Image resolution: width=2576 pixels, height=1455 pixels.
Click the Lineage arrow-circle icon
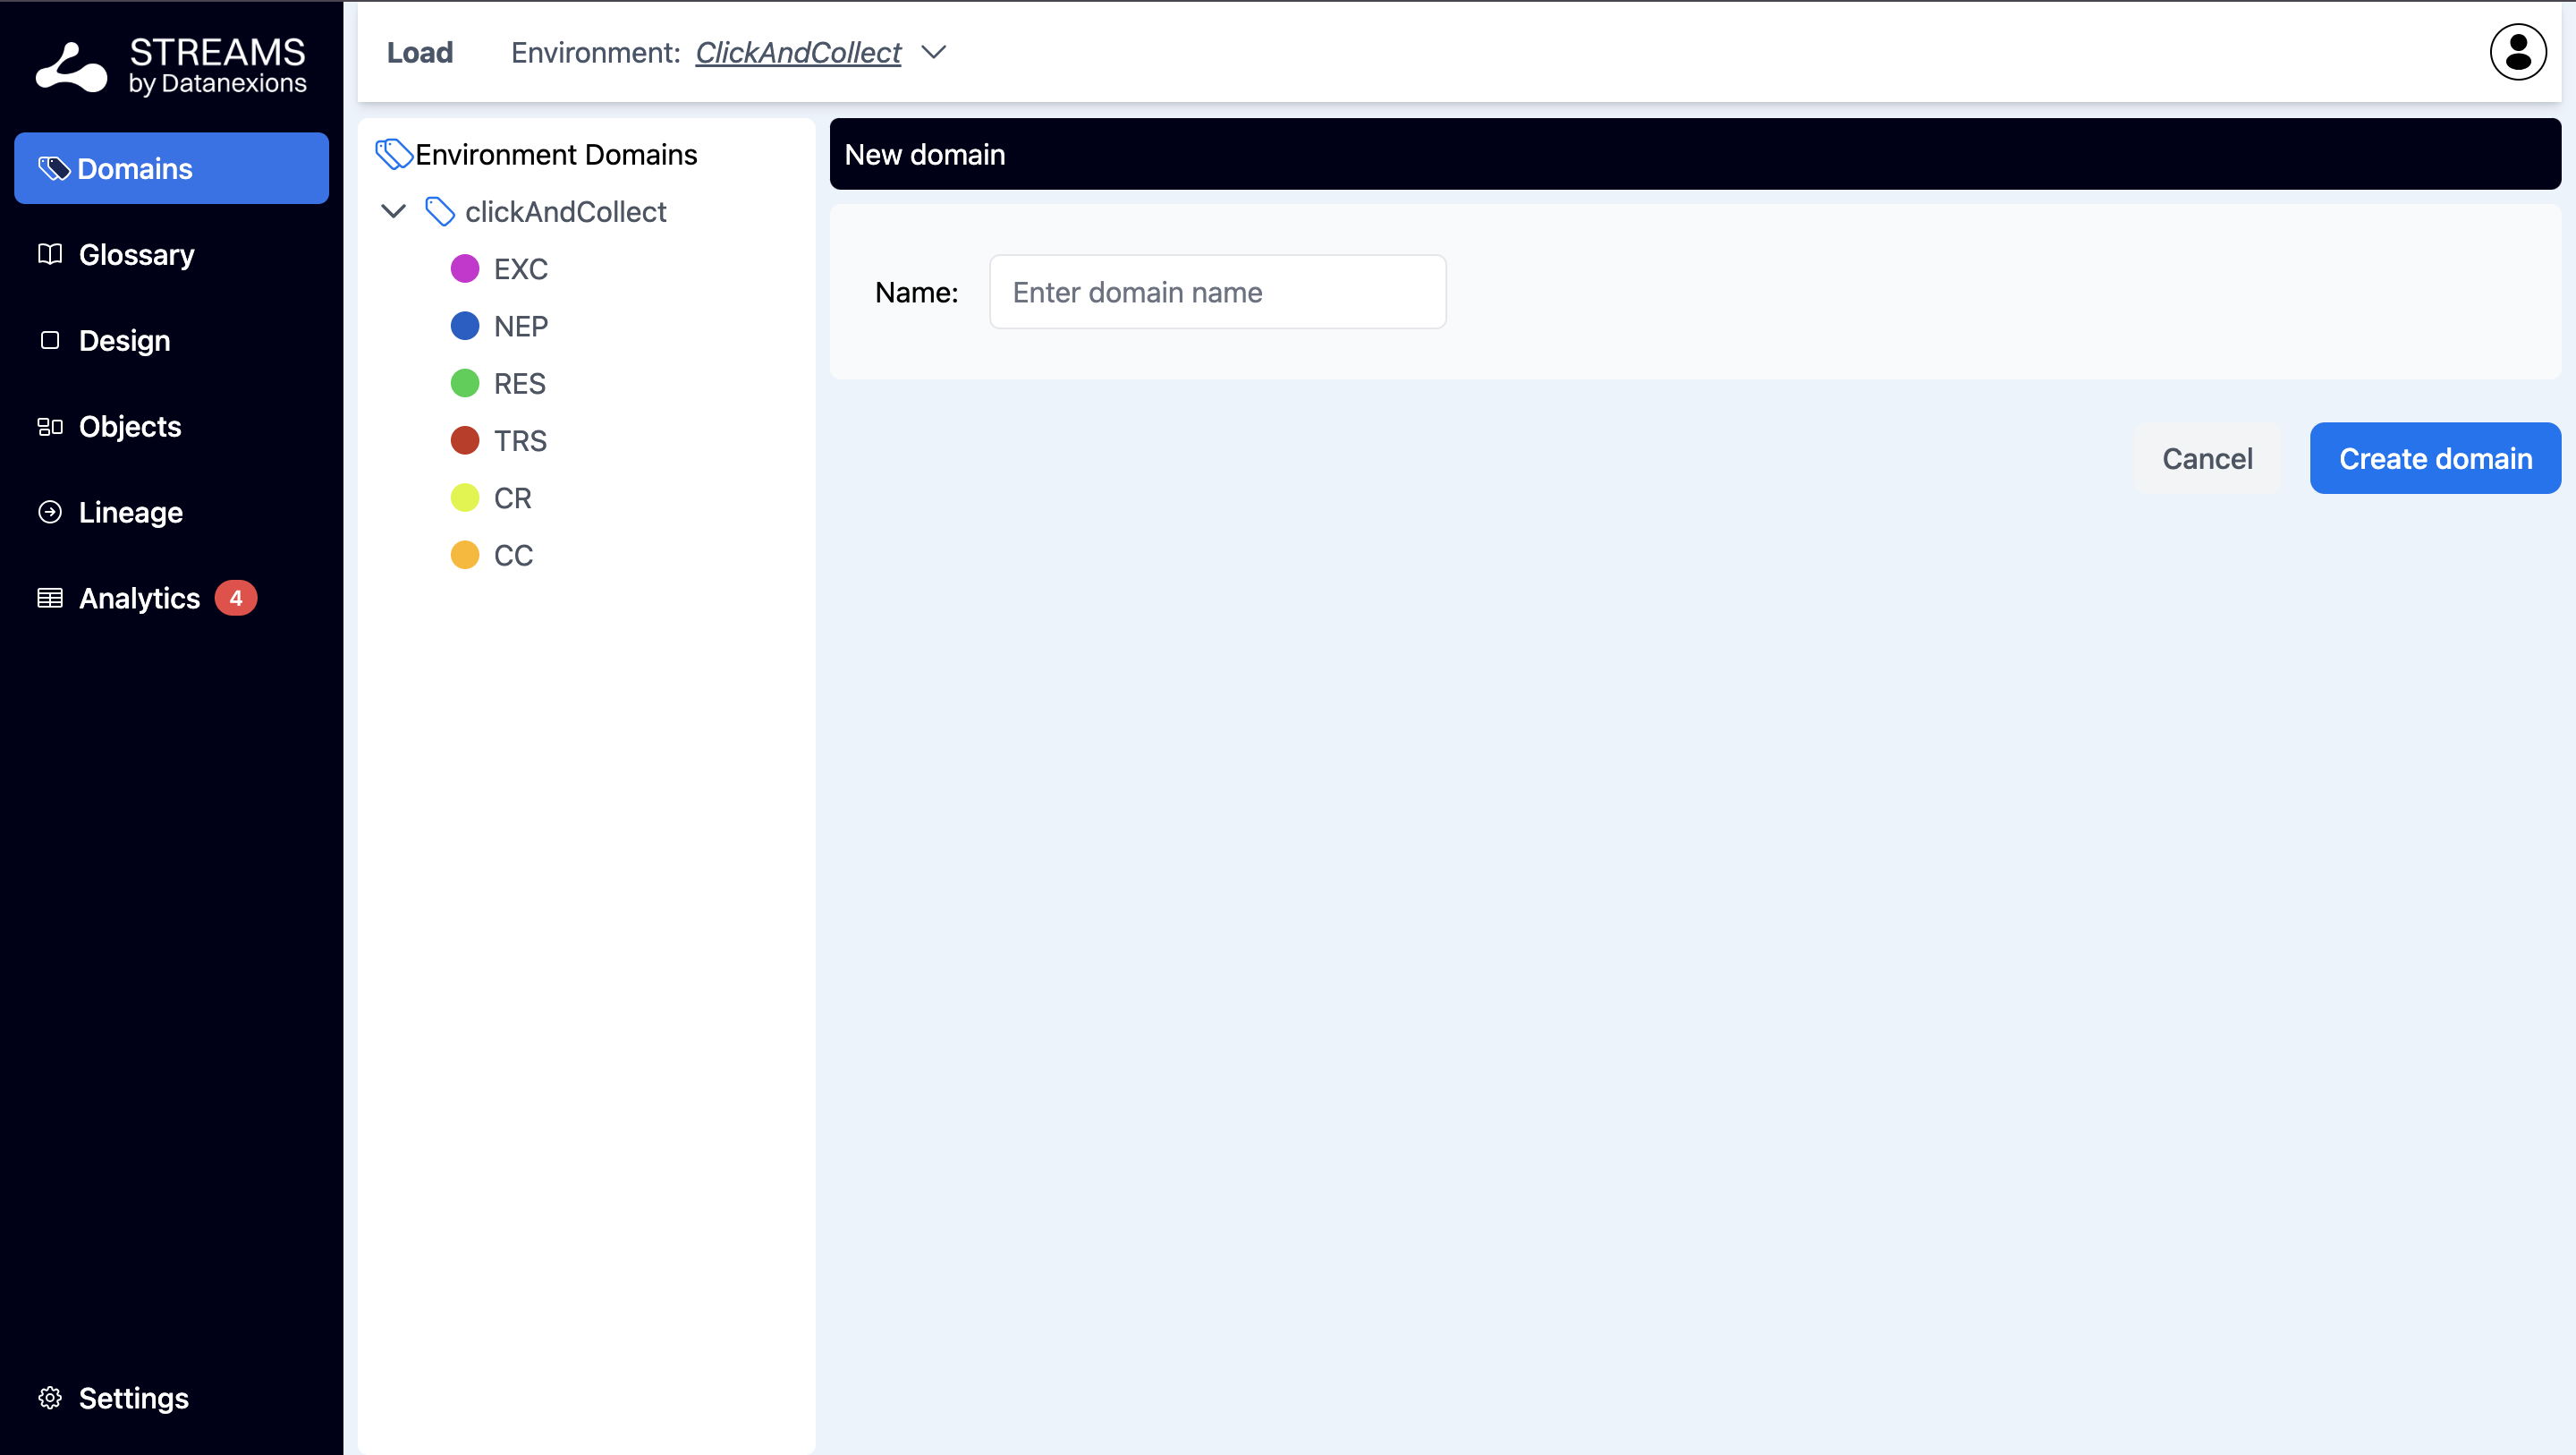pos(50,513)
